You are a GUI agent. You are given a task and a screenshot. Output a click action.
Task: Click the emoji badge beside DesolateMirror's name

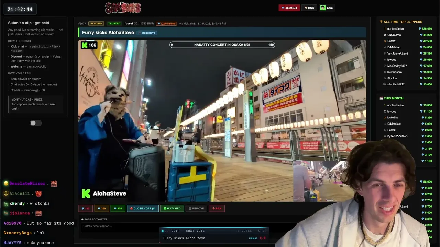click(6, 184)
